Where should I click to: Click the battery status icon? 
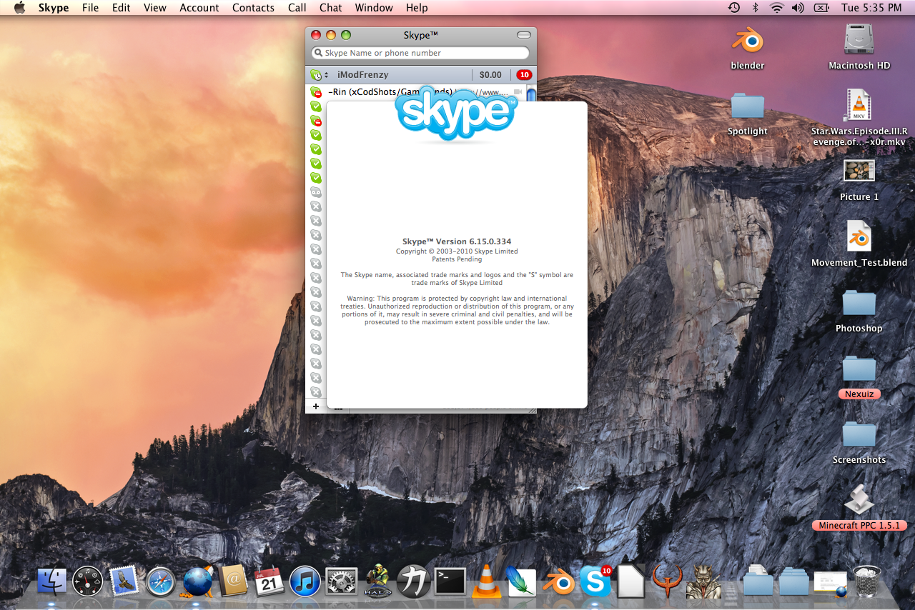[821, 8]
